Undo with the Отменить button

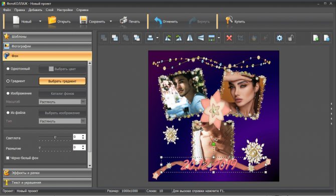[x=166, y=21]
